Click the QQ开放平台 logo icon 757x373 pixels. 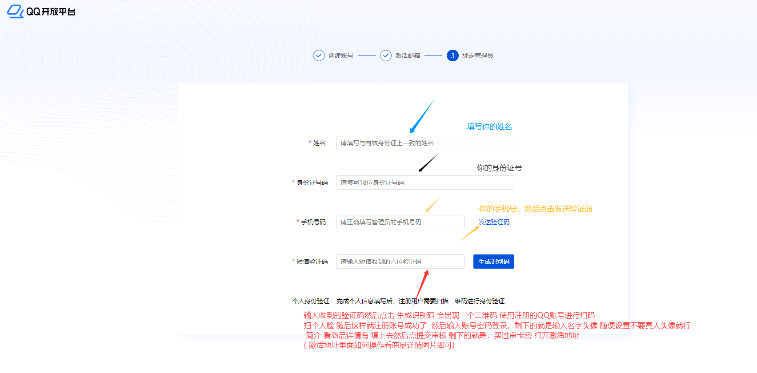point(15,12)
